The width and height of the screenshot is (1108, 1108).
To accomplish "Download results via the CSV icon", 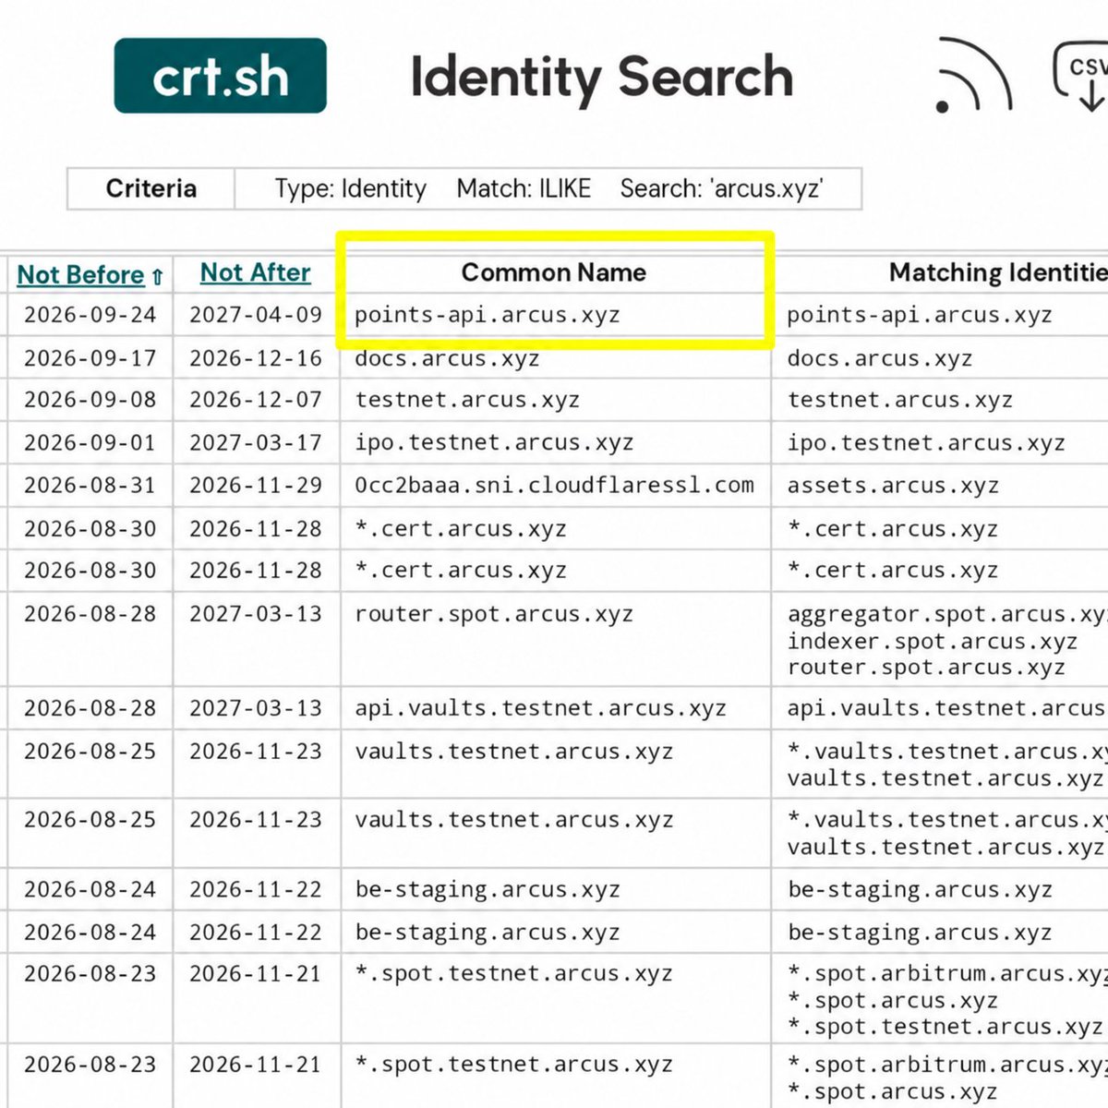I will coord(1082,76).
